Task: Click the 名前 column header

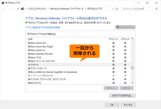Action: click(67, 39)
